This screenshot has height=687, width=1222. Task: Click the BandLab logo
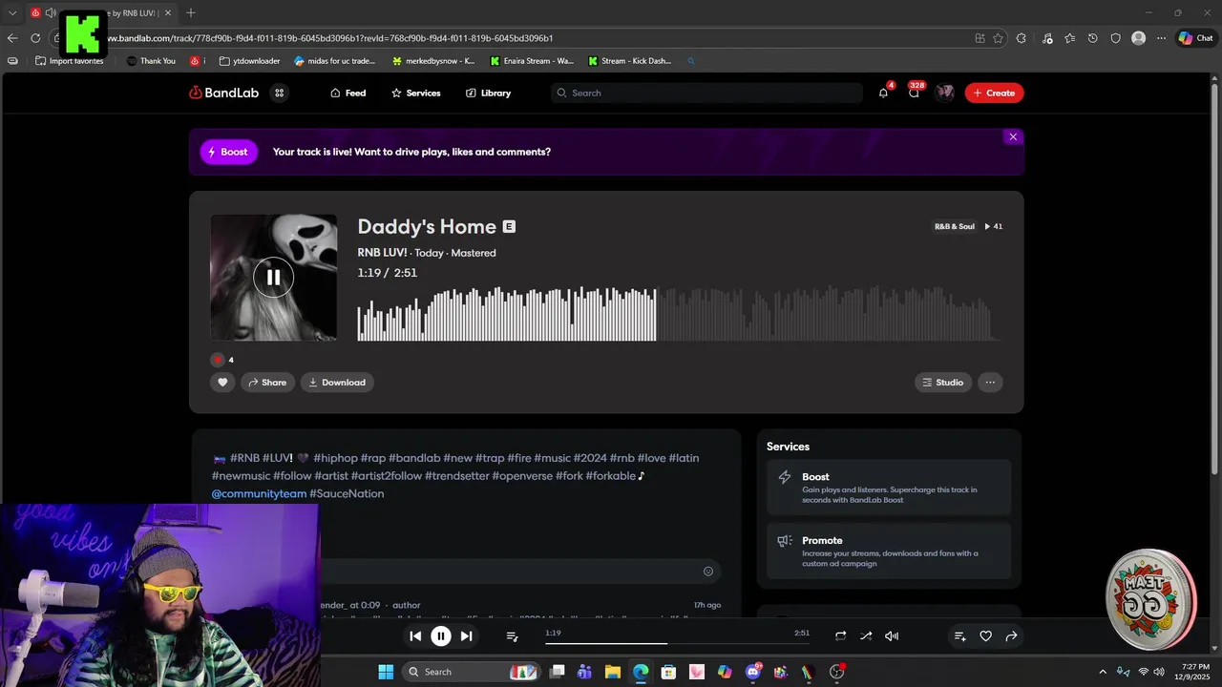pos(223,93)
